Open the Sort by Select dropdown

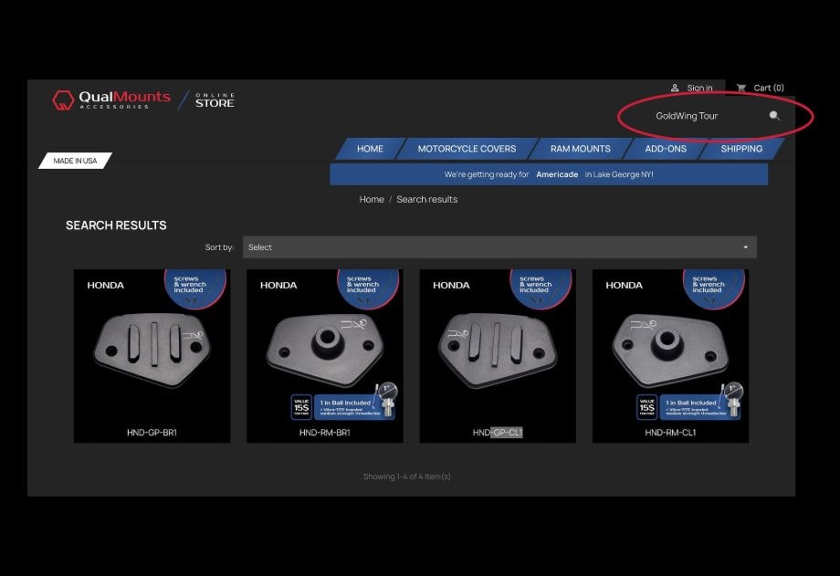pyautogui.click(x=499, y=247)
